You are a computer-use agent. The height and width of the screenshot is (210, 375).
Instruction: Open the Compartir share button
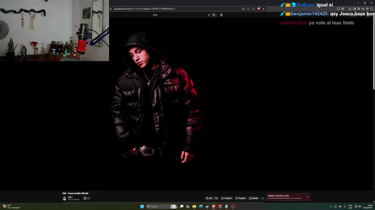tap(226, 198)
